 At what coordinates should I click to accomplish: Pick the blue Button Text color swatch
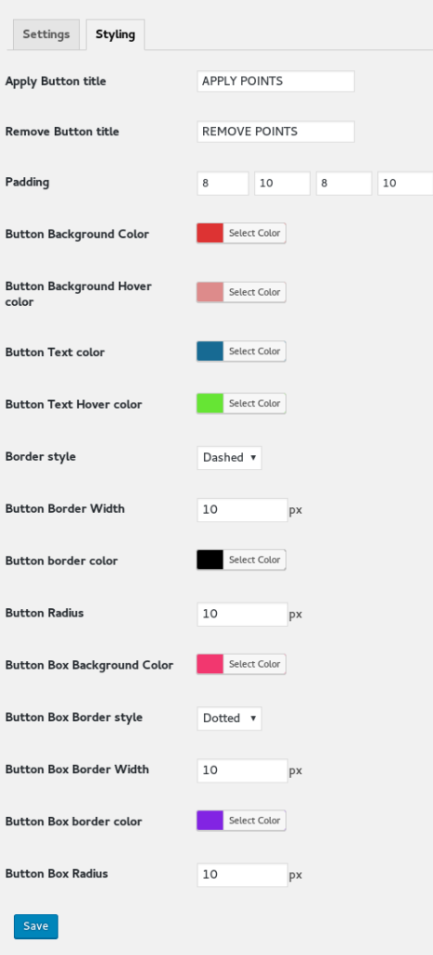point(210,352)
